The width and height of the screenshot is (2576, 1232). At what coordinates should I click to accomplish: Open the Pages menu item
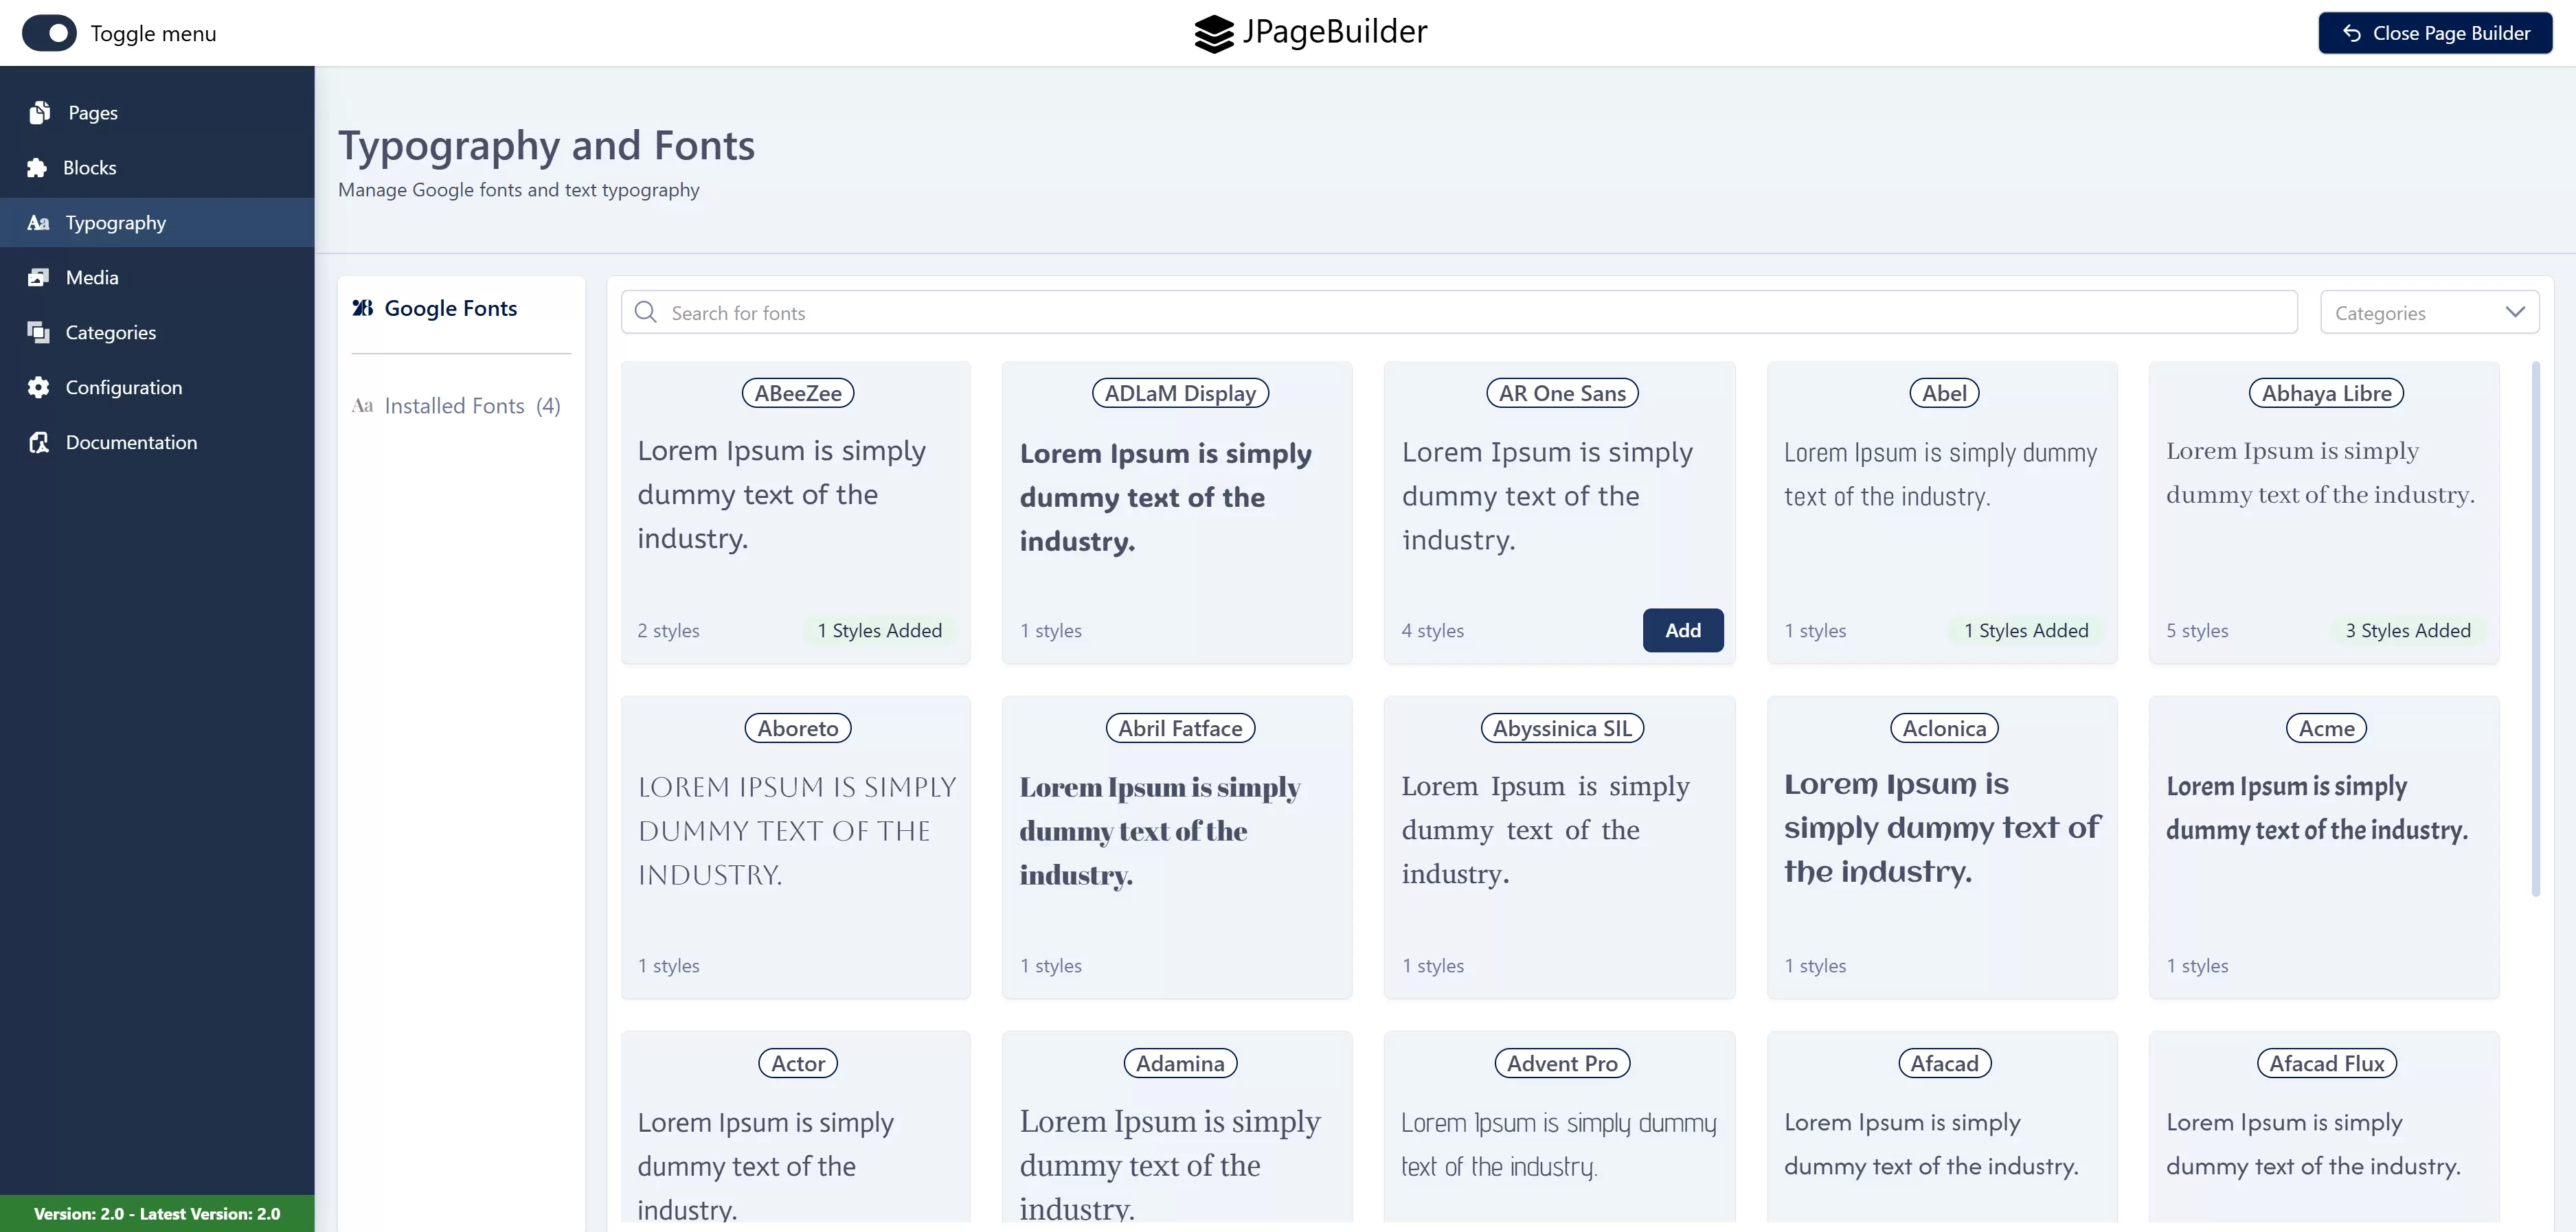coord(157,113)
